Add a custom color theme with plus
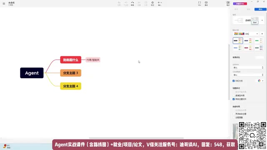 (262, 34)
